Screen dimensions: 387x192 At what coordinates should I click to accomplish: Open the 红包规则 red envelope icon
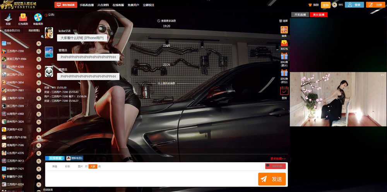click(23, 18)
